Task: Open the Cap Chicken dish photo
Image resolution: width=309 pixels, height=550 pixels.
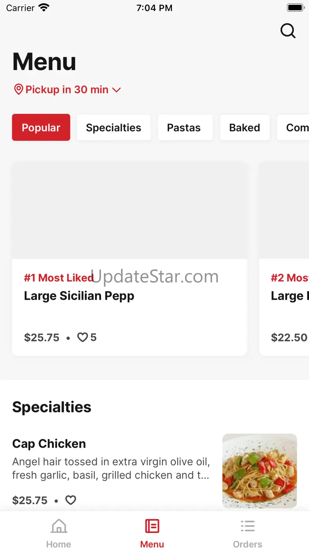Action: (x=259, y=471)
